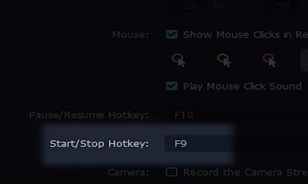
Task: Click the striped grip between 23 and 59
Action: [x=218, y=7]
